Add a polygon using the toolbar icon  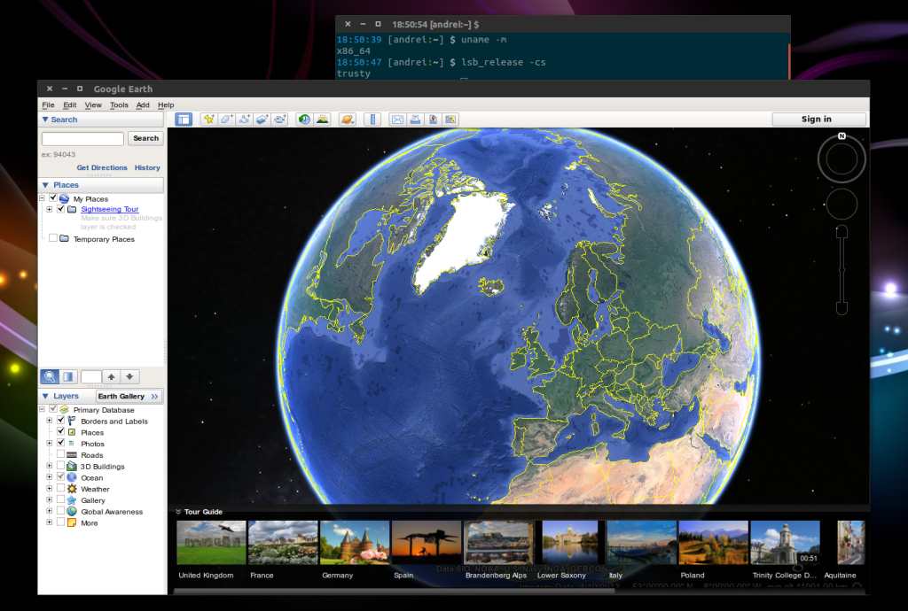click(226, 119)
